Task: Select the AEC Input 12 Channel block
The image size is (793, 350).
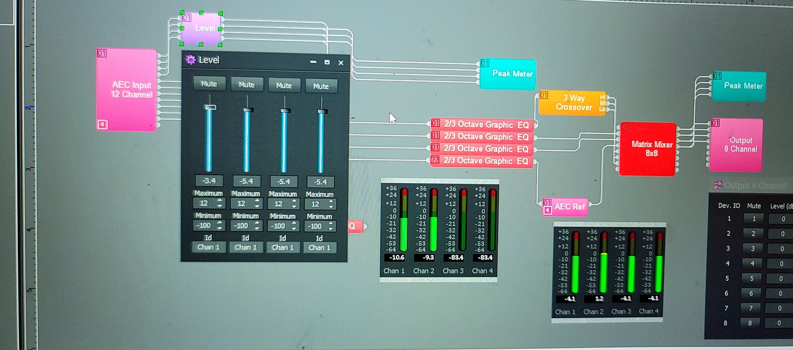Action: 127,90
